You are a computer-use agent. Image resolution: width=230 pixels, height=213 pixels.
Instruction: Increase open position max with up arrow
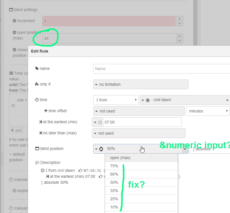[179, 36]
